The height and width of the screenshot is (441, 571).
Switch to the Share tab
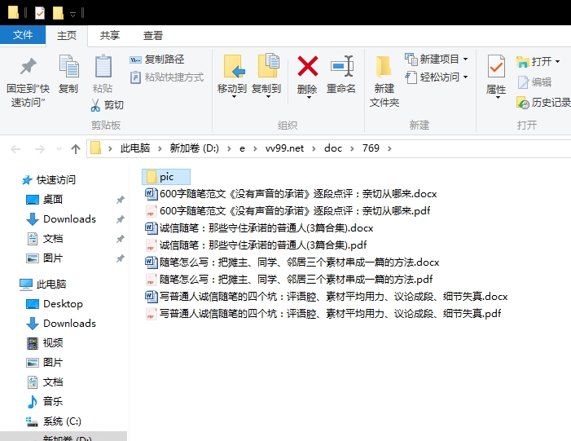point(110,35)
